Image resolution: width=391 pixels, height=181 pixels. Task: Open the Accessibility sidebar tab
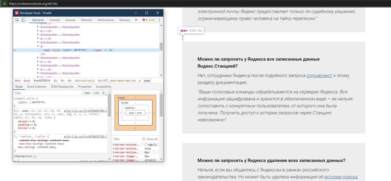[x=104, y=87]
